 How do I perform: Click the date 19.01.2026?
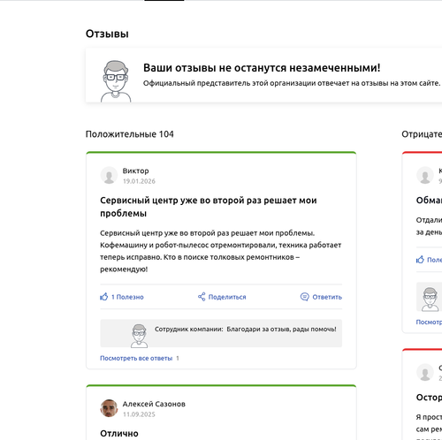pyautogui.click(x=139, y=181)
